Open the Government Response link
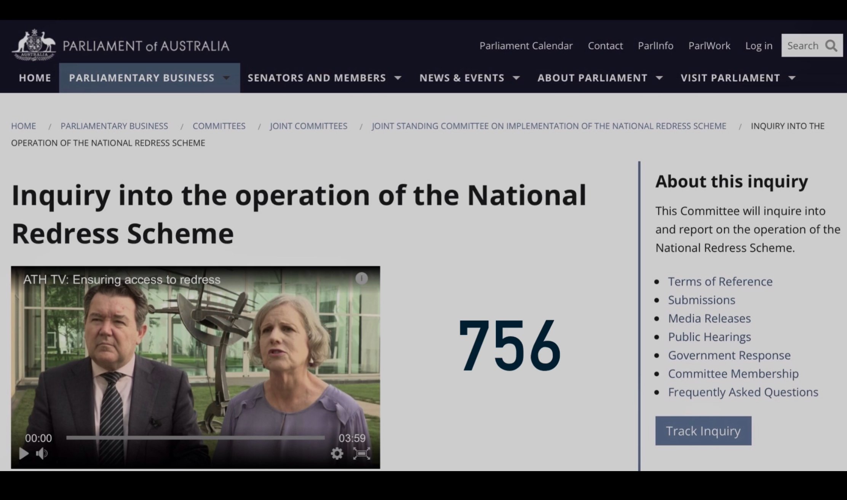 click(x=729, y=355)
